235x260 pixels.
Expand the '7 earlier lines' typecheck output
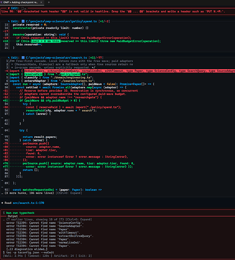pos(49,219)
